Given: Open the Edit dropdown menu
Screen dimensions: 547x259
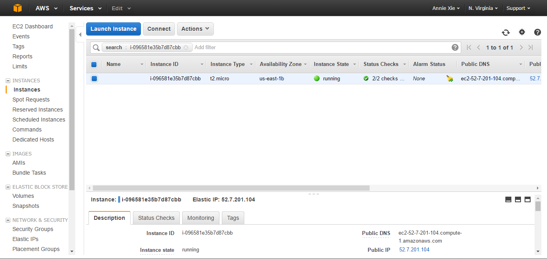Looking at the screenshot, I should click(x=121, y=8).
